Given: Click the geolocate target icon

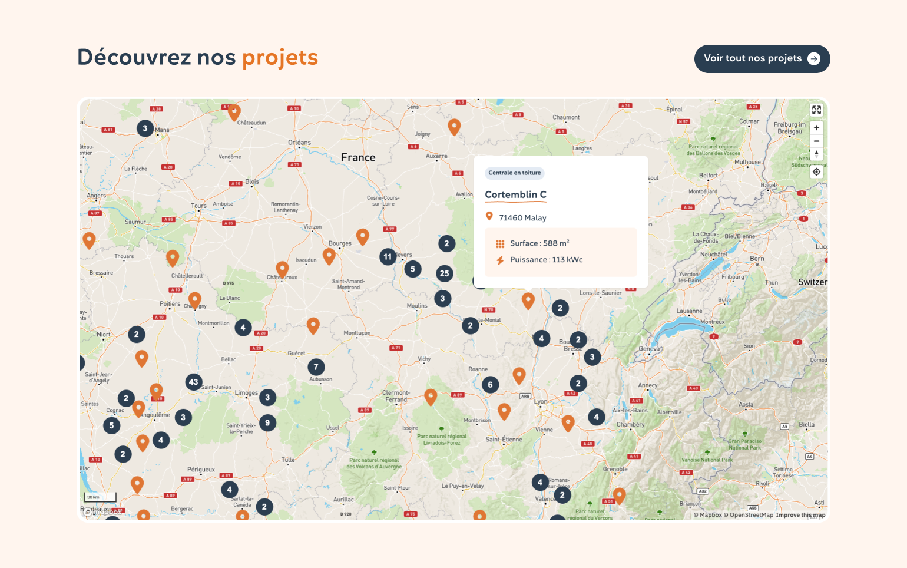Looking at the screenshot, I should (816, 172).
